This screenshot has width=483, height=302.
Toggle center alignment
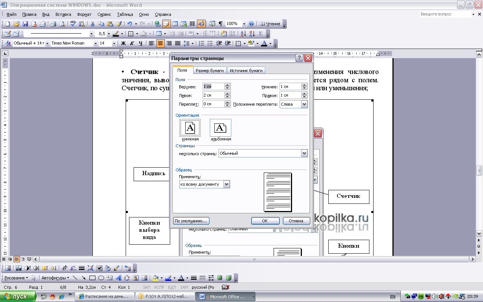160,43
